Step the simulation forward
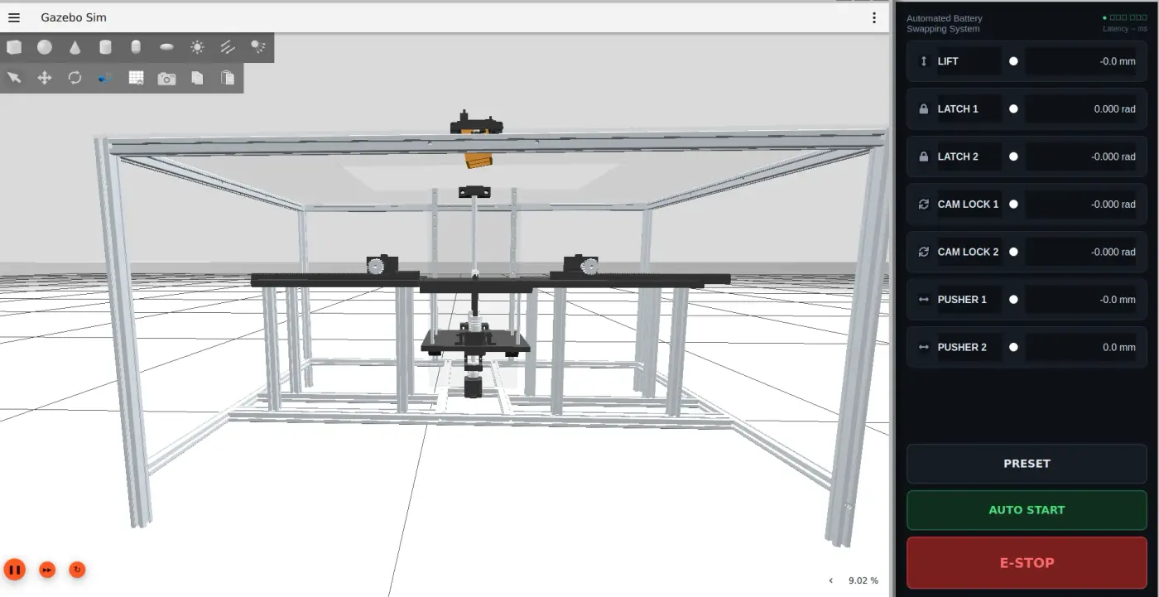The height and width of the screenshot is (597, 1159). point(47,570)
